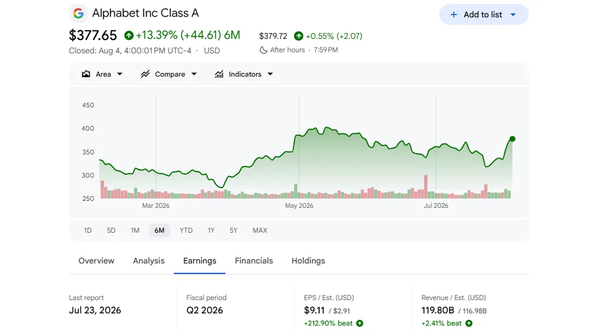
Task: Click the 116.98B revenue estimate
Action: coord(475,311)
